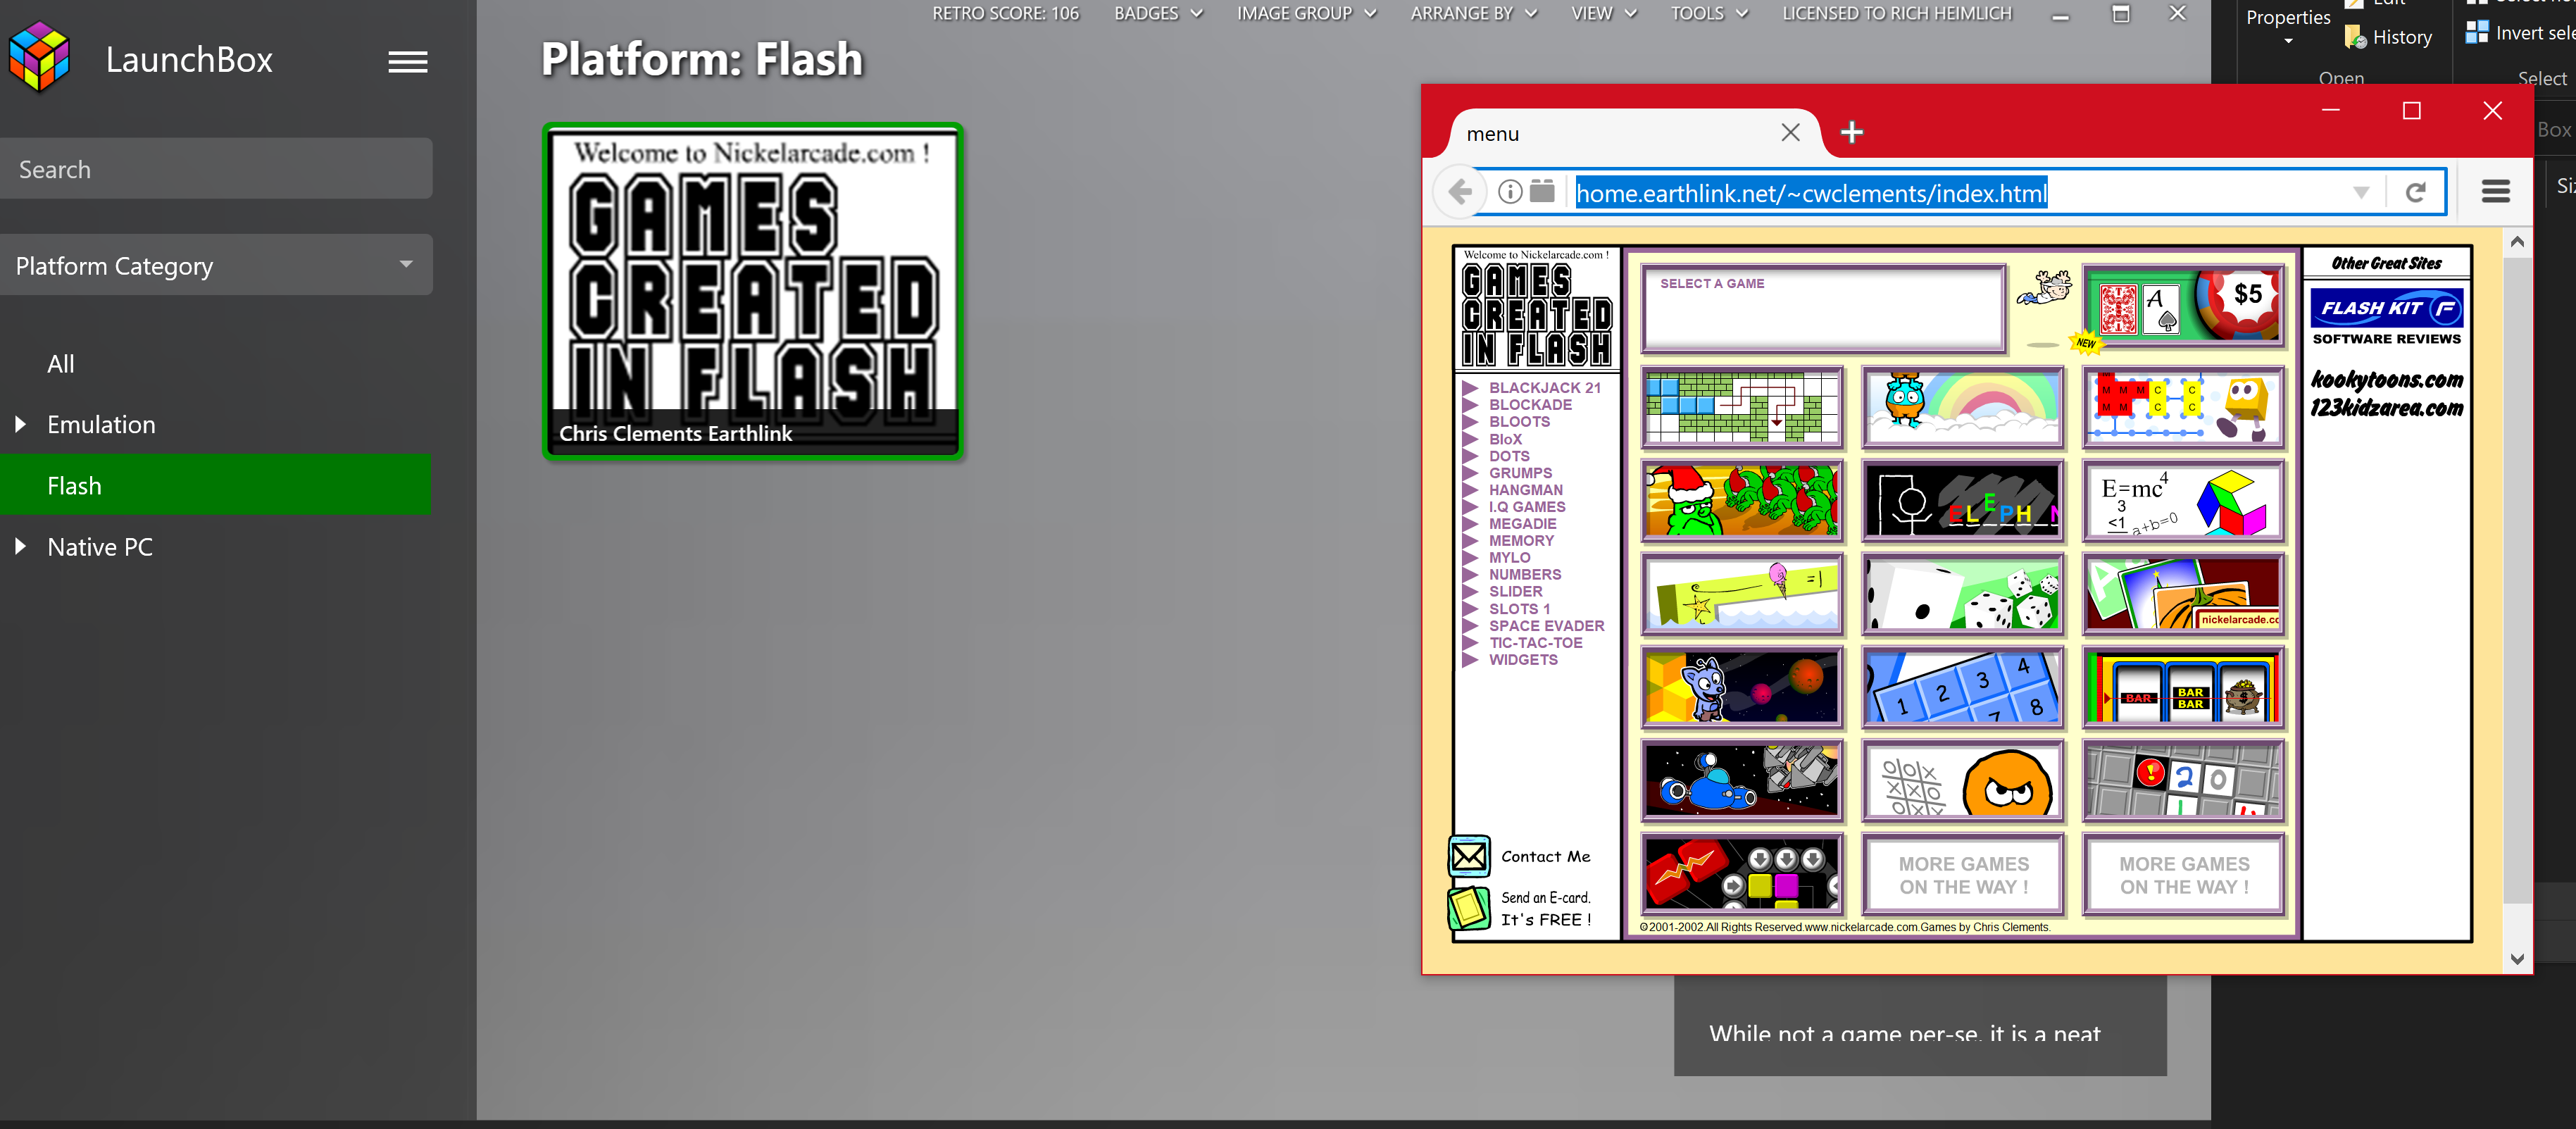
Task: Click the site info icon in address bar
Action: (x=1510, y=192)
